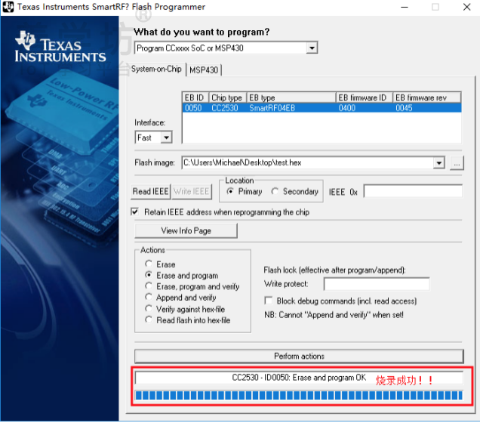Toggle Retain IEEE address checkbox

point(134,211)
